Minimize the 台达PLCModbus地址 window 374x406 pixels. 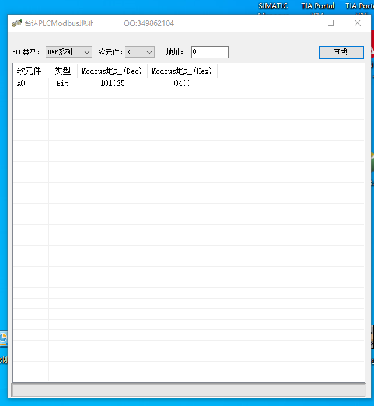coord(304,23)
